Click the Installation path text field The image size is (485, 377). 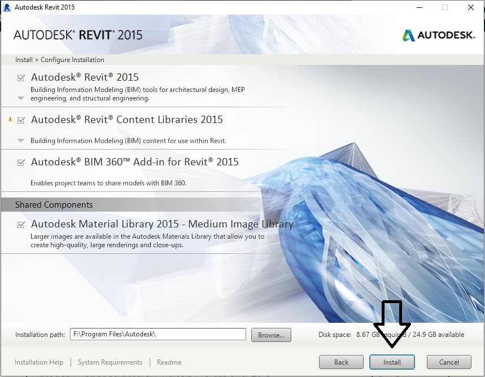coord(158,334)
